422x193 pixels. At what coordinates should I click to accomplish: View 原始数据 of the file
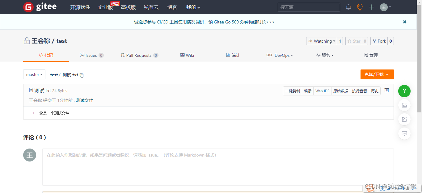pyautogui.click(x=341, y=91)
